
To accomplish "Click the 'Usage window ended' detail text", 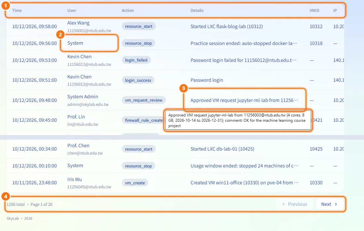I will click(x=245, y=166).
